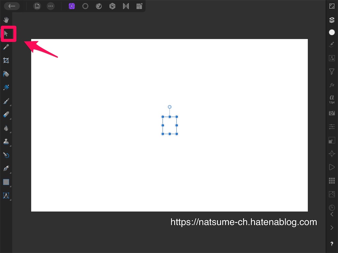
Task: Select the Flood Fill bucket tool
Action: (x=6, y=74)
